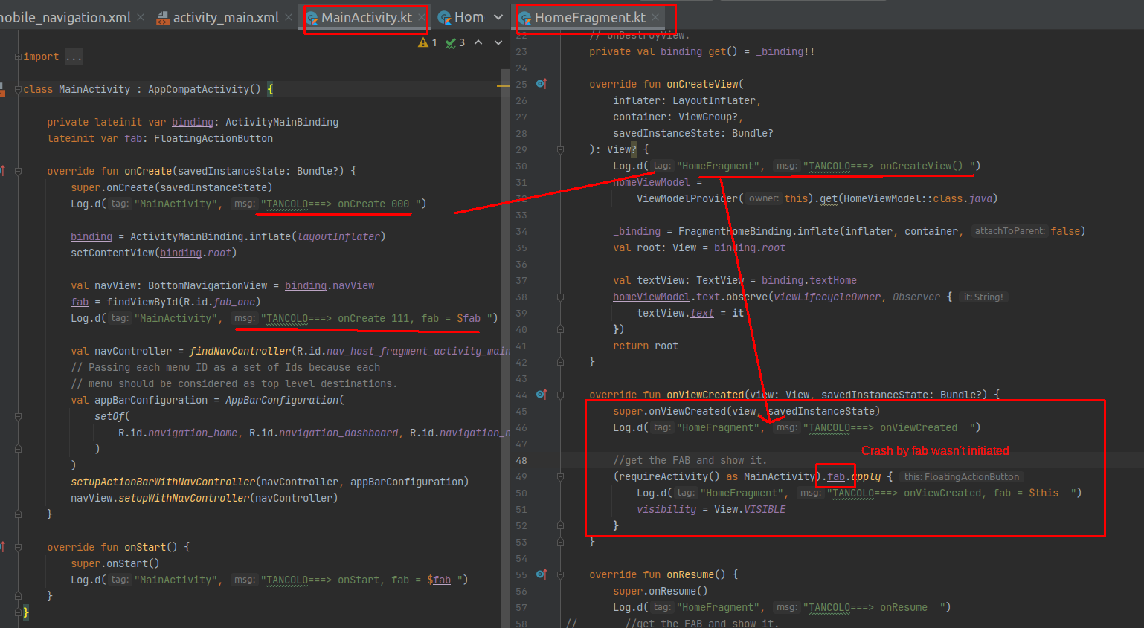This screenshot has width=1144, height=628.
Task: Collapse the class MainActivity block
Action: click(x=18, y=89)
